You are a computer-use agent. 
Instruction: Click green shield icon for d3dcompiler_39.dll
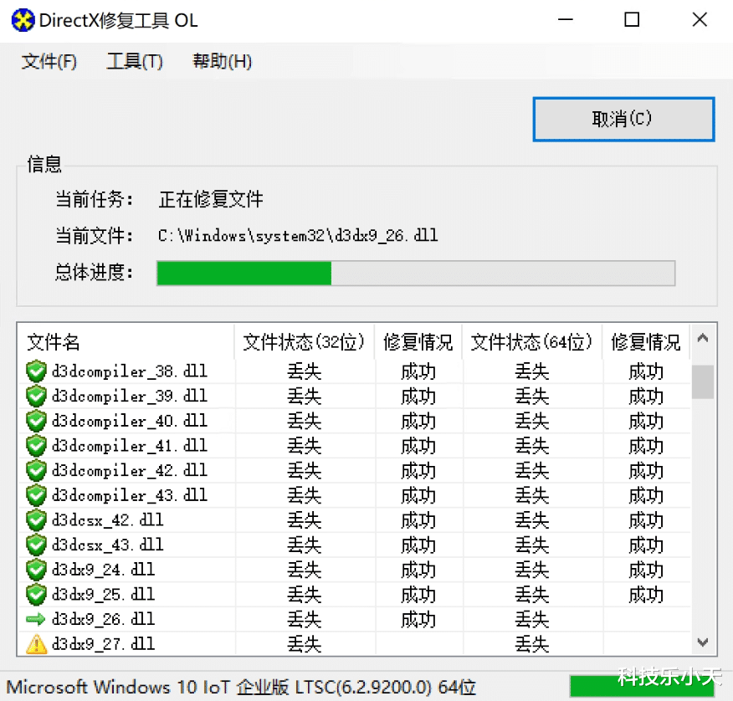[x=36, y=397]
